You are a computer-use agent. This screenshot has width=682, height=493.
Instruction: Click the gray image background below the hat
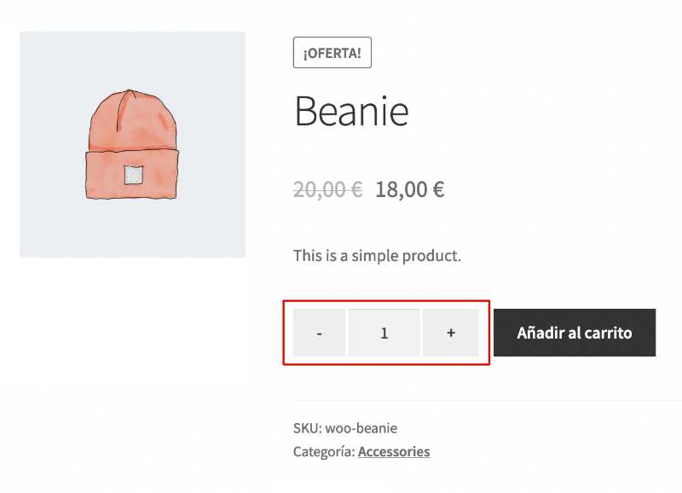pyautogui.click(x=132, y=229)
